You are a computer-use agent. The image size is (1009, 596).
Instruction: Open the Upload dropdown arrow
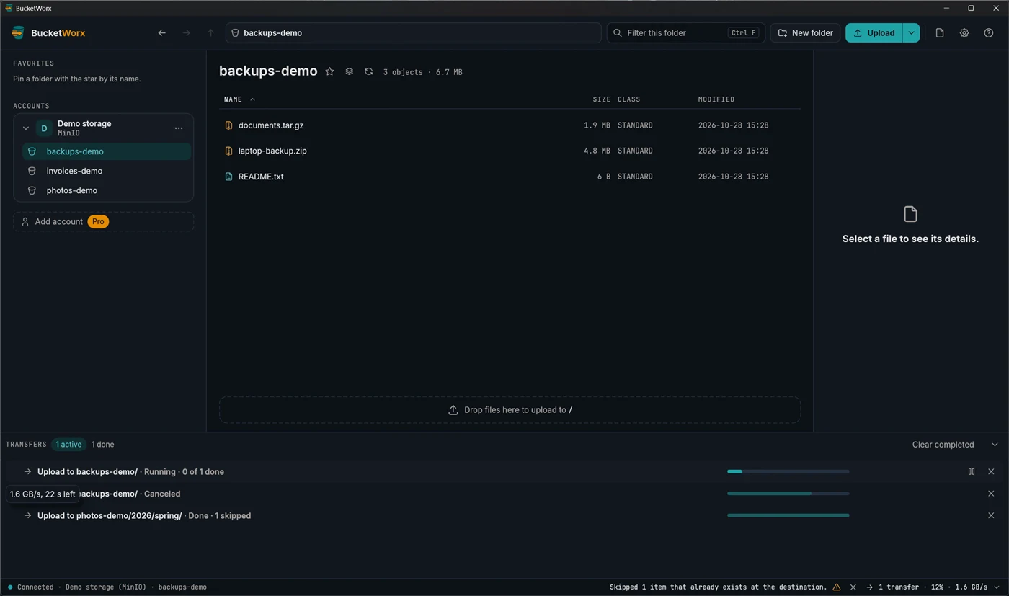911,33
